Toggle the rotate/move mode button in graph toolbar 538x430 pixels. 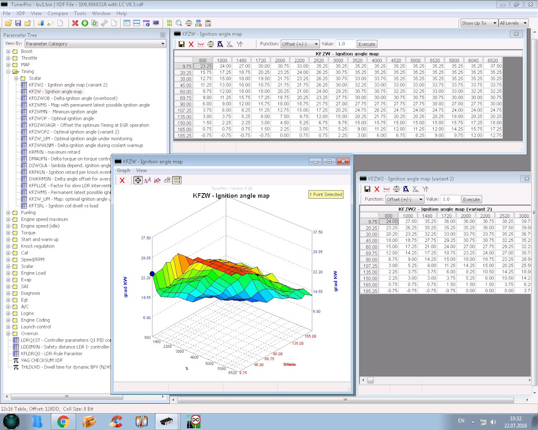(137, 180)
